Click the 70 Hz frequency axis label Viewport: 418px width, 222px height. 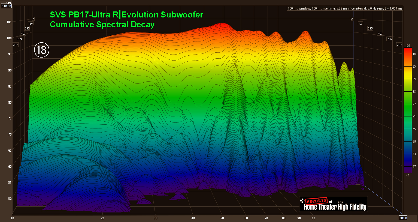pyautogui.click(x=266, y=218)
